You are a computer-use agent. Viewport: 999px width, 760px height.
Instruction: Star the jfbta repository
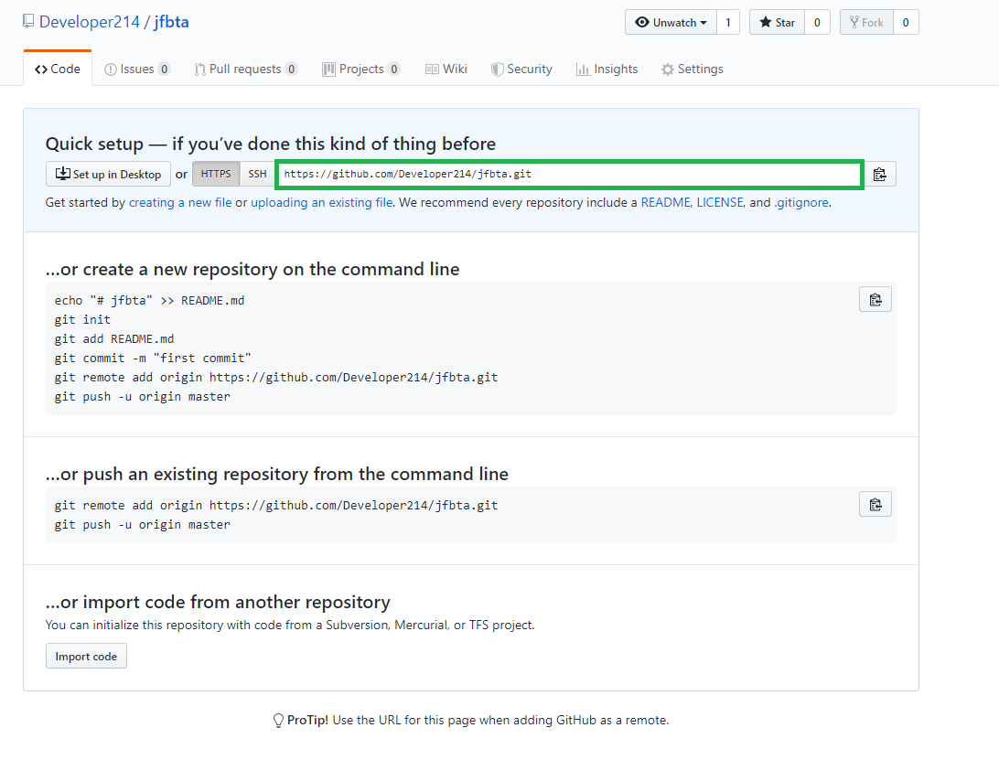(777, 22)
